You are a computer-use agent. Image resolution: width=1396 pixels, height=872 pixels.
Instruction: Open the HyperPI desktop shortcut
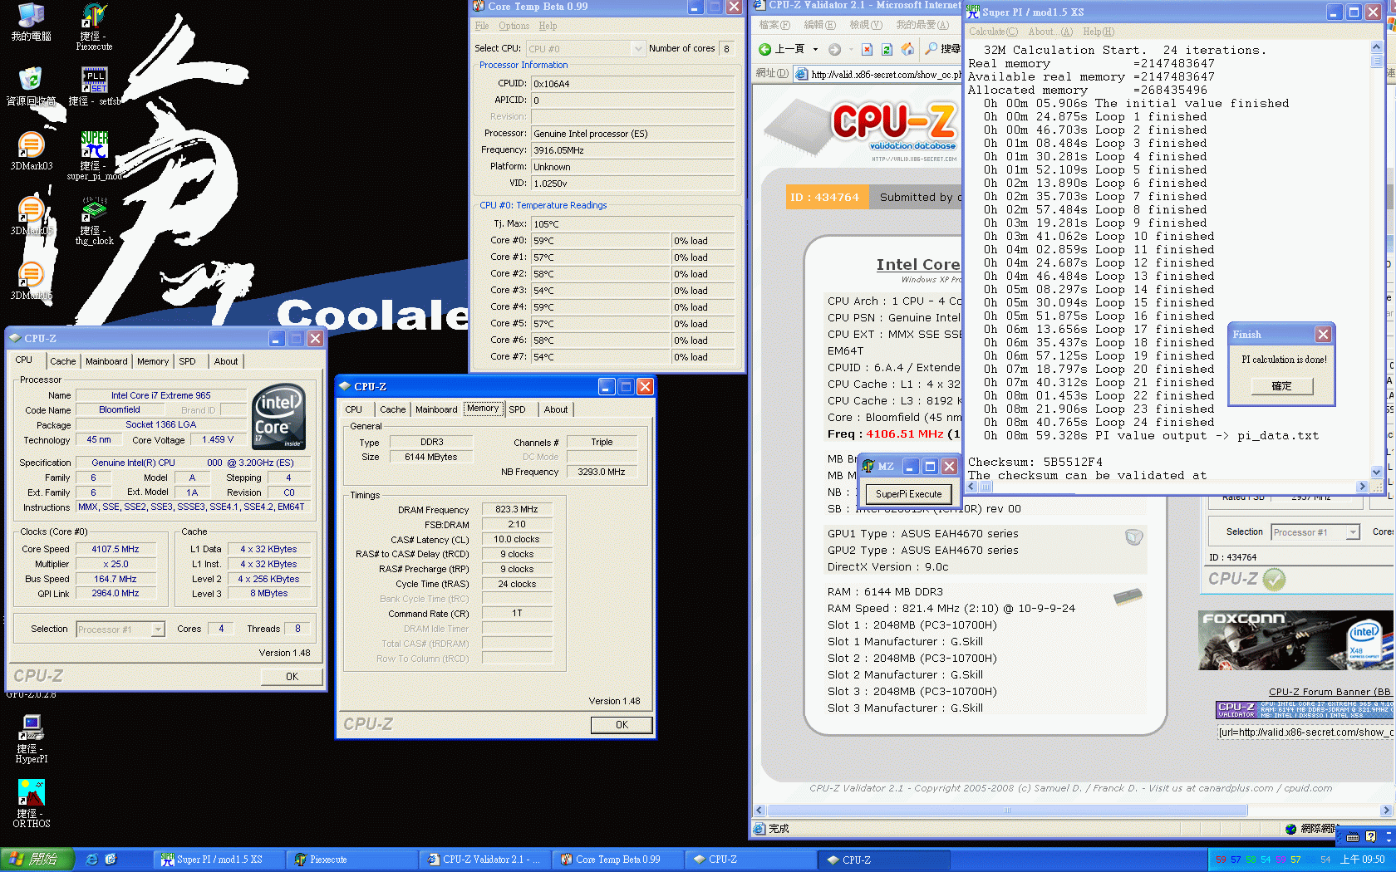point(32,738)
